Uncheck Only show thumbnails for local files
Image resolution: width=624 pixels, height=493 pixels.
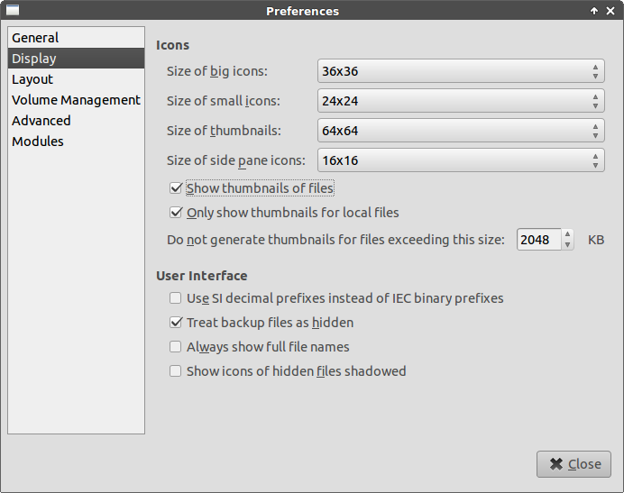176,213
